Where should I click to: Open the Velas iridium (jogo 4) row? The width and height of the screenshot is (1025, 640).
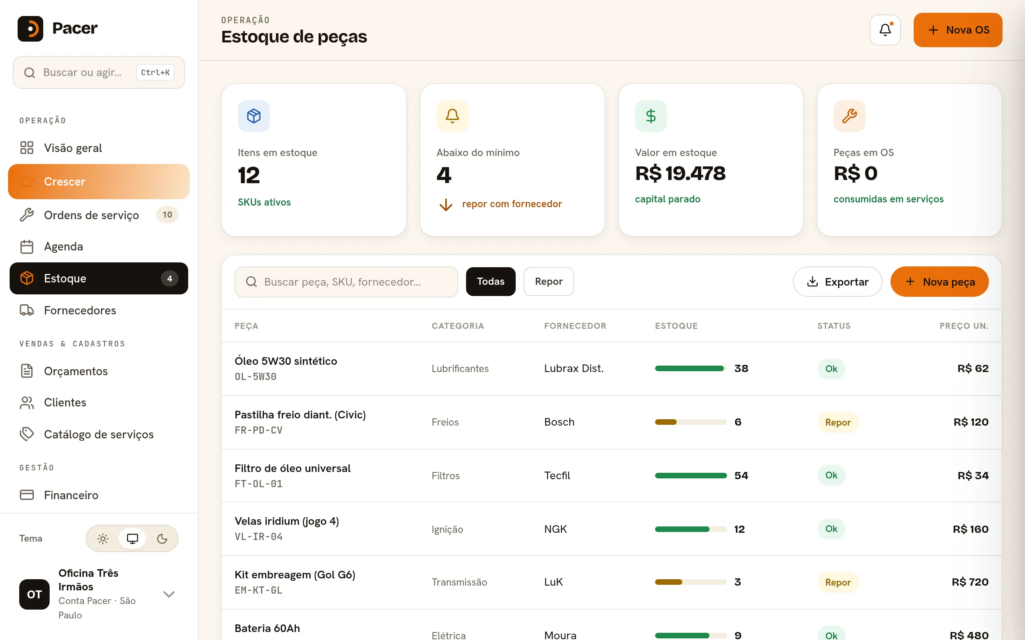tap(612, 529)
